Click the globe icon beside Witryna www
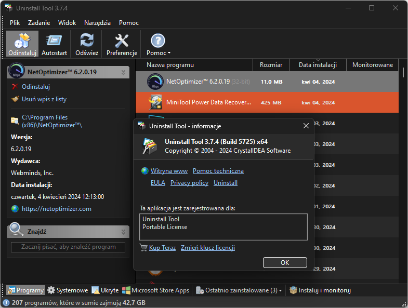This screenshot has height=308, width=408. [x=144, y=171]
